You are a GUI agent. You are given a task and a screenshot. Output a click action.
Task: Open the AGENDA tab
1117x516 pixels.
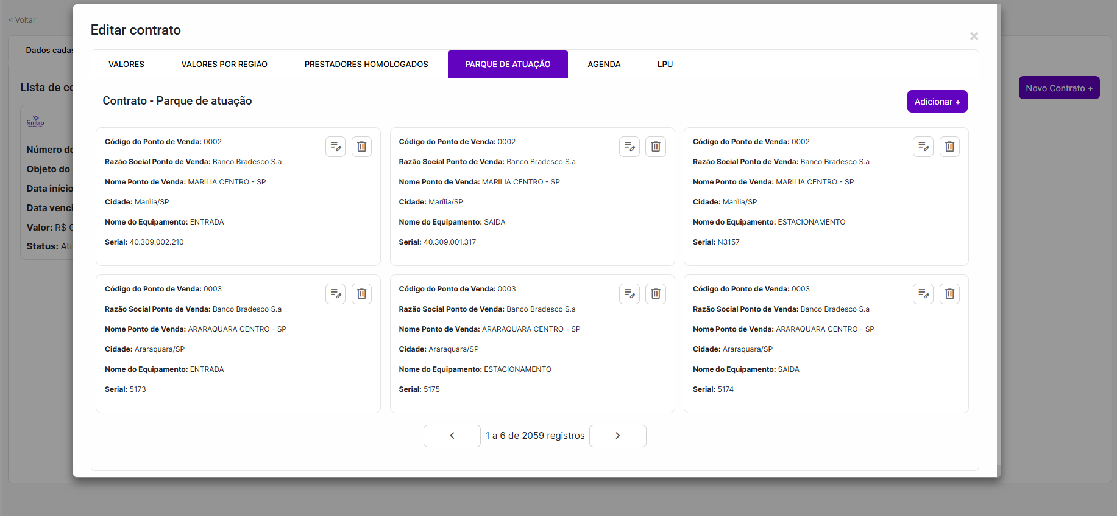pyautogui.click(x=604, y=64)
